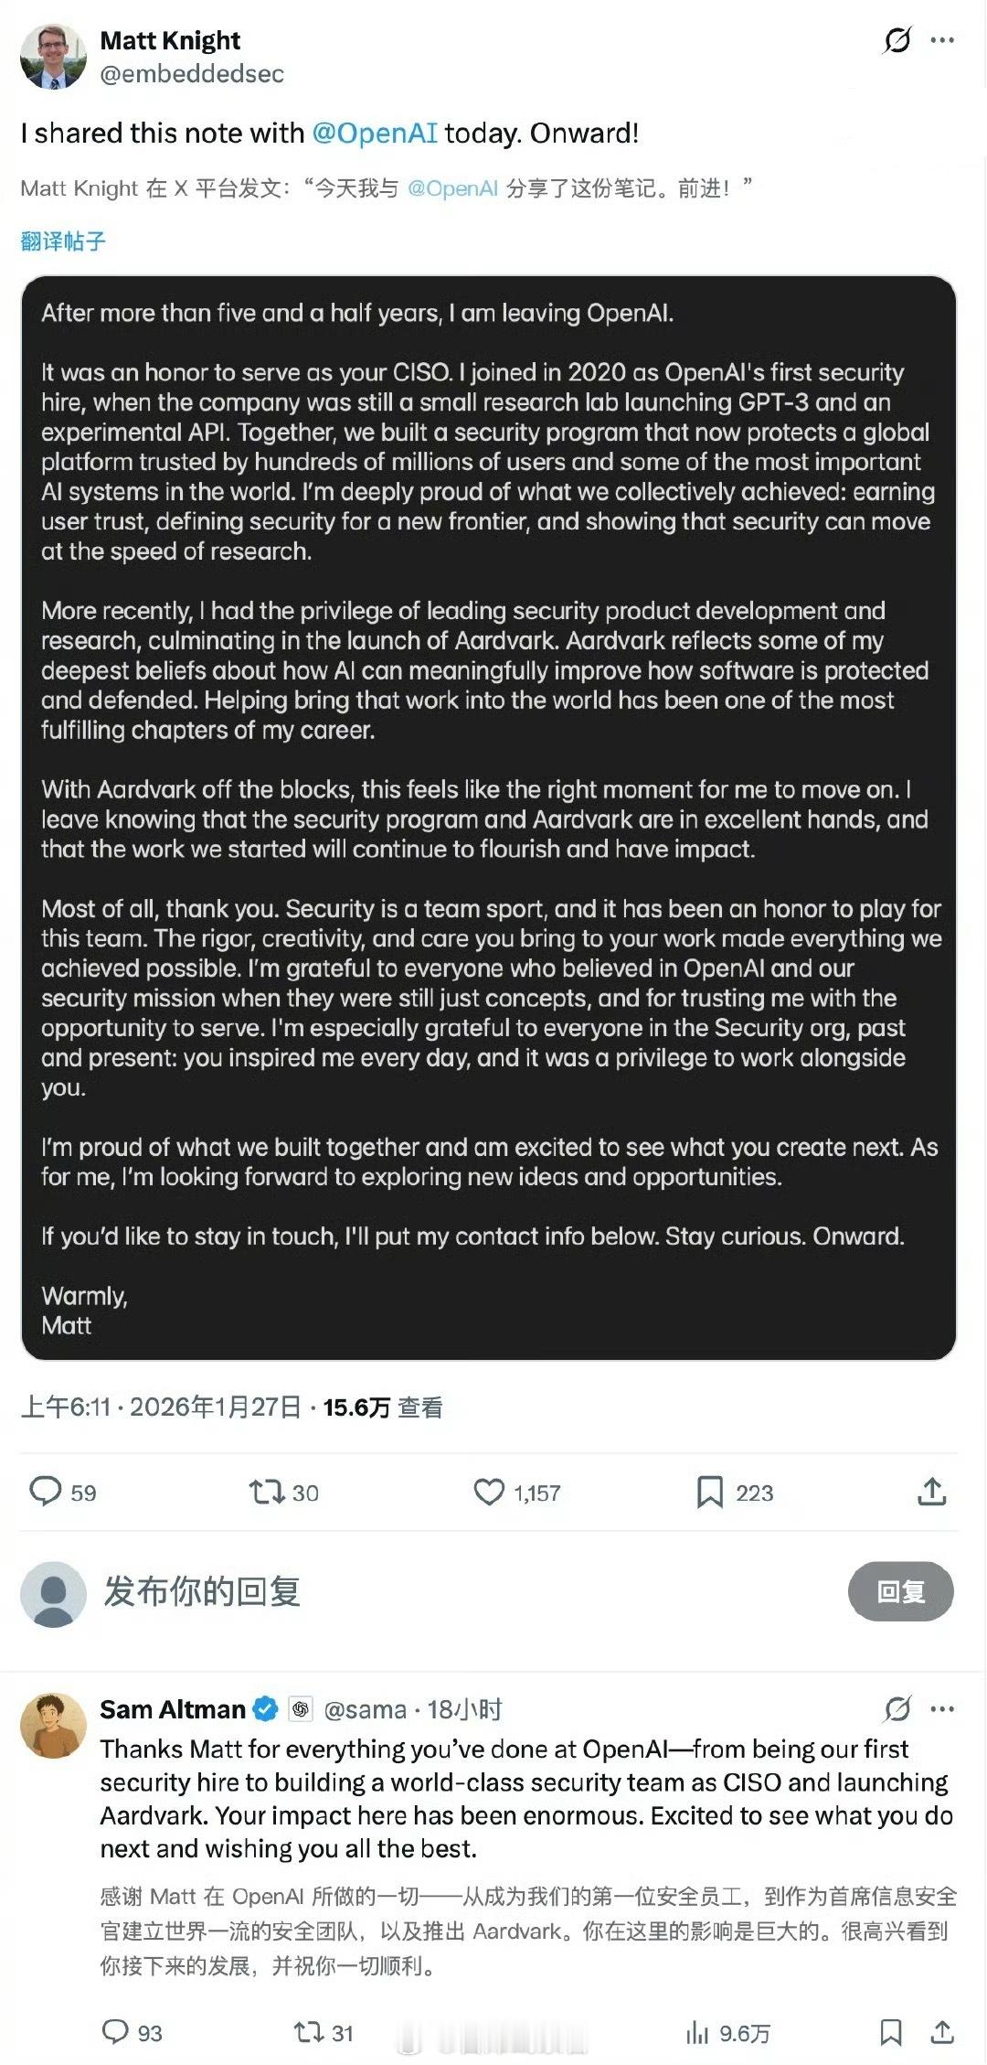Click the verified badge next to Sam Altman
The height and width of the screenshot is (2065, 987).
266,1708
